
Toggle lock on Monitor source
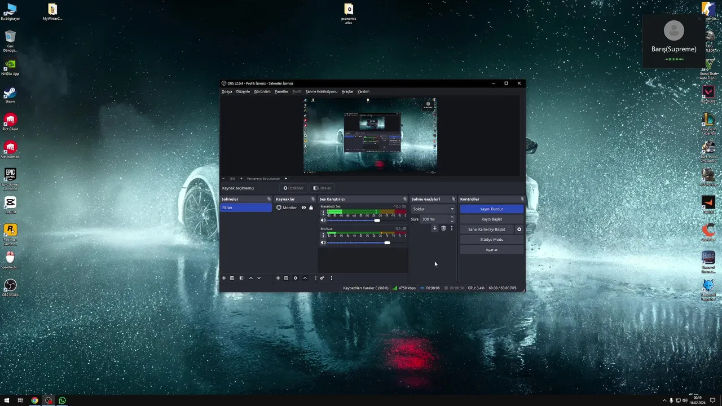click(x=311, y=208)
